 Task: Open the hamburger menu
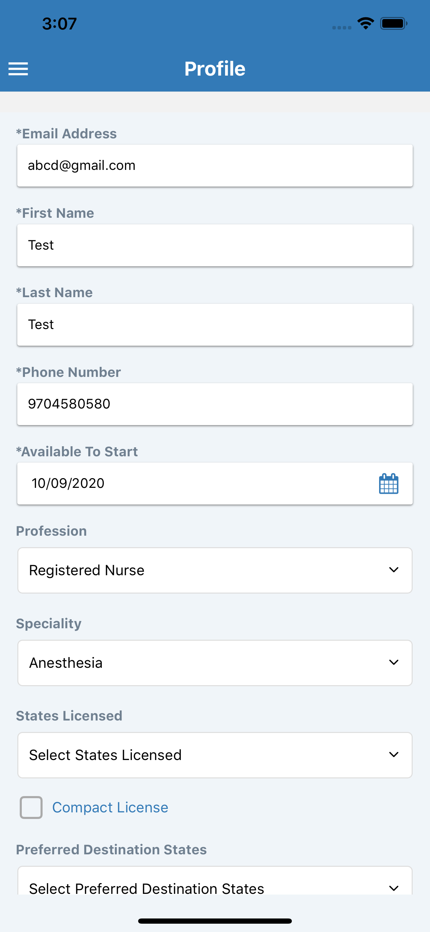click(18, 69)
